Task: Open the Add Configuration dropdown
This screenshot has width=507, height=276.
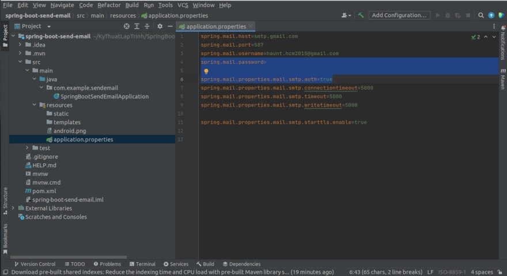Action: [x=399, y=15]
